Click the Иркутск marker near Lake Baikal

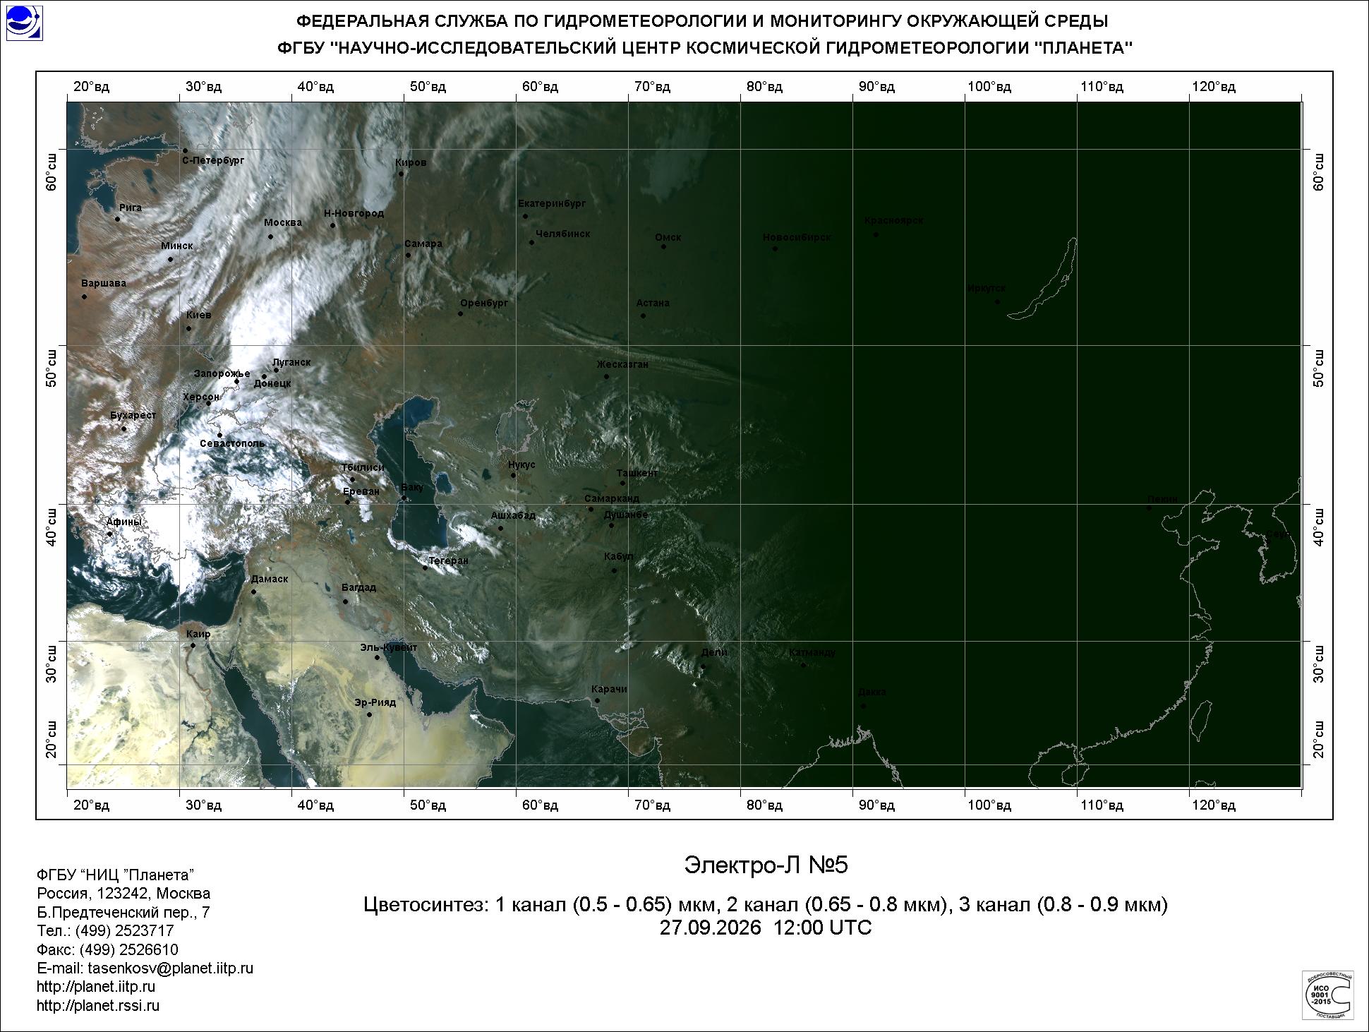pyautogui.click(x=997, y=301)
